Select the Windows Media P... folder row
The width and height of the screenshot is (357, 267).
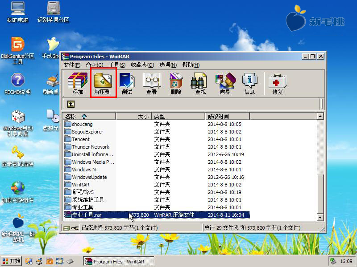tap(156, 162)
